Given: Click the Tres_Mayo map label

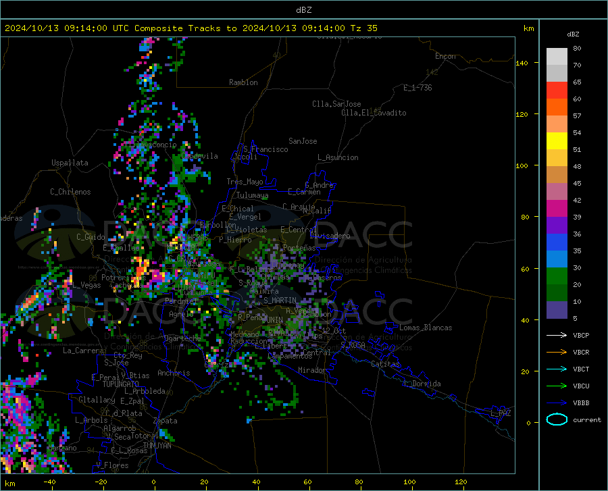Looking at the screenshot, I should coord(245,182).
